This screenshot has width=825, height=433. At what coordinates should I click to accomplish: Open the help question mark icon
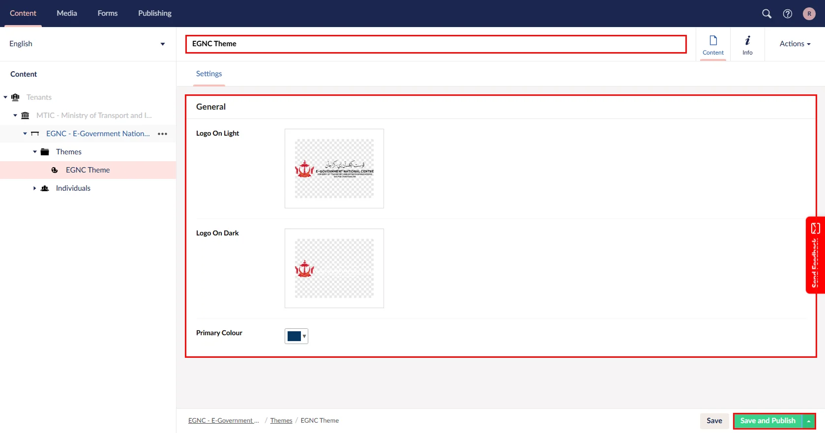(x=788, y=14)
